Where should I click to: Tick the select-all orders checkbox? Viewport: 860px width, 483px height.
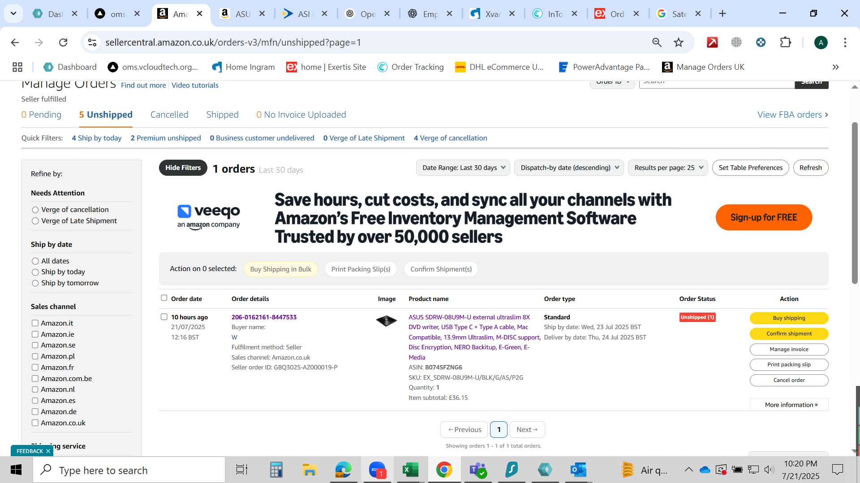164,298
